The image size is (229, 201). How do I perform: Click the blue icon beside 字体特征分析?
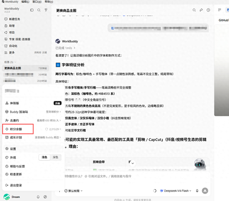coord(58,65)
